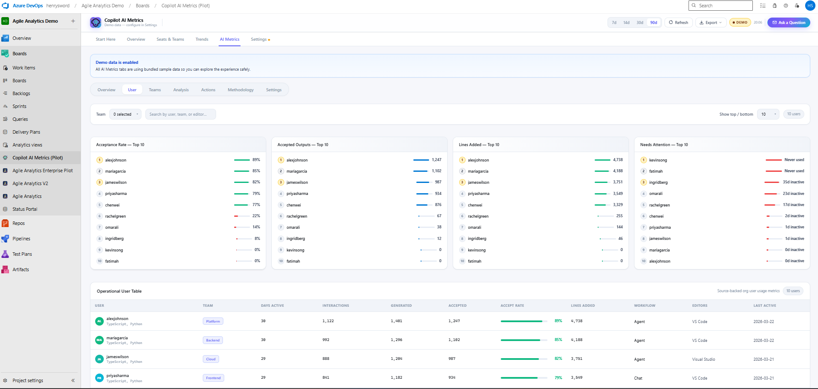Select the 14d period option

(x=626, y=22)
